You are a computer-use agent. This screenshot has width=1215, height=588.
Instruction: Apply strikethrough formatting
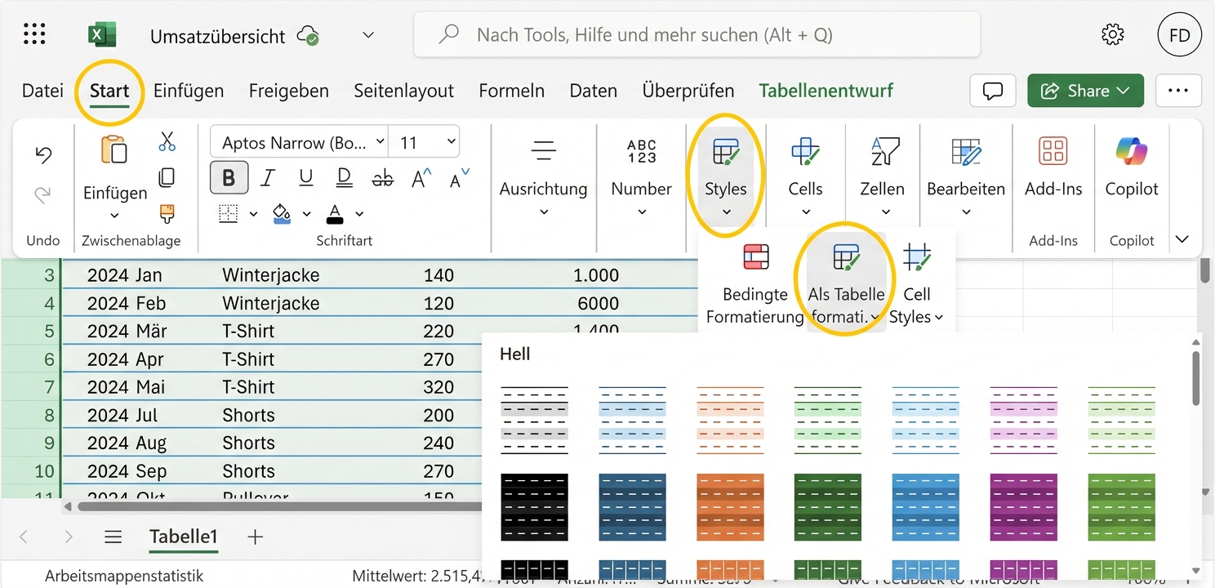point(381,178)
